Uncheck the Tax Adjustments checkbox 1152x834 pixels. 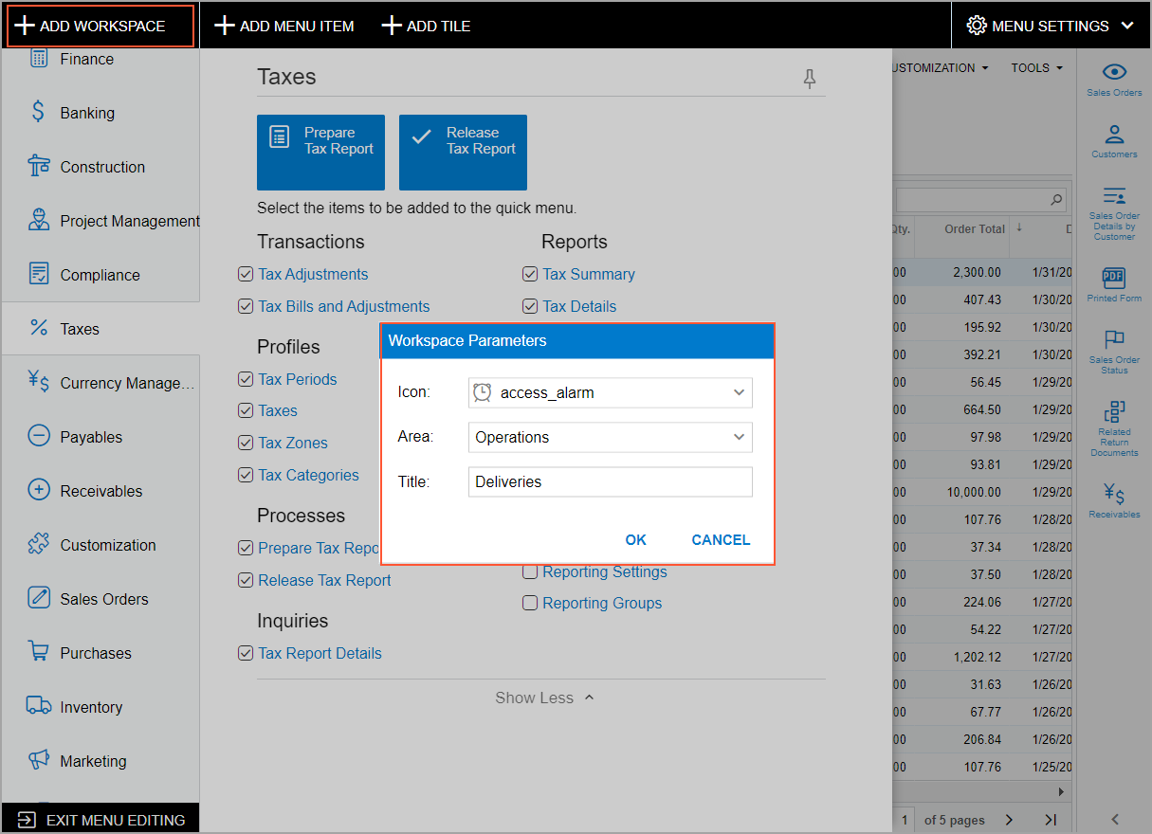click(x=246, y=275)
